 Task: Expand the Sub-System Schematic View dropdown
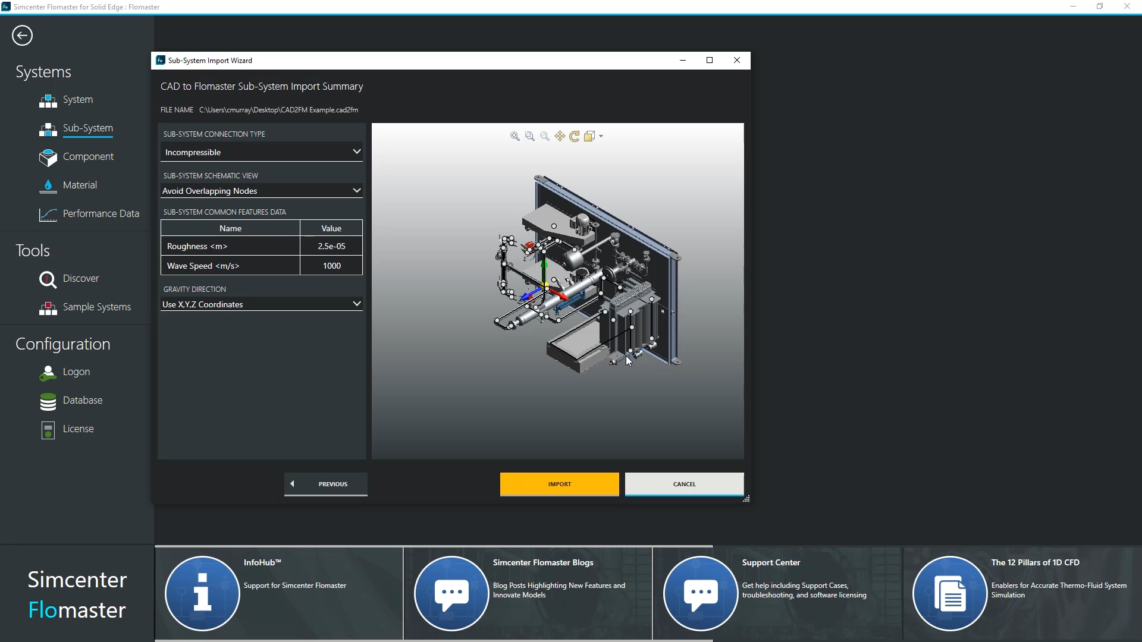[x=261, y=191]
